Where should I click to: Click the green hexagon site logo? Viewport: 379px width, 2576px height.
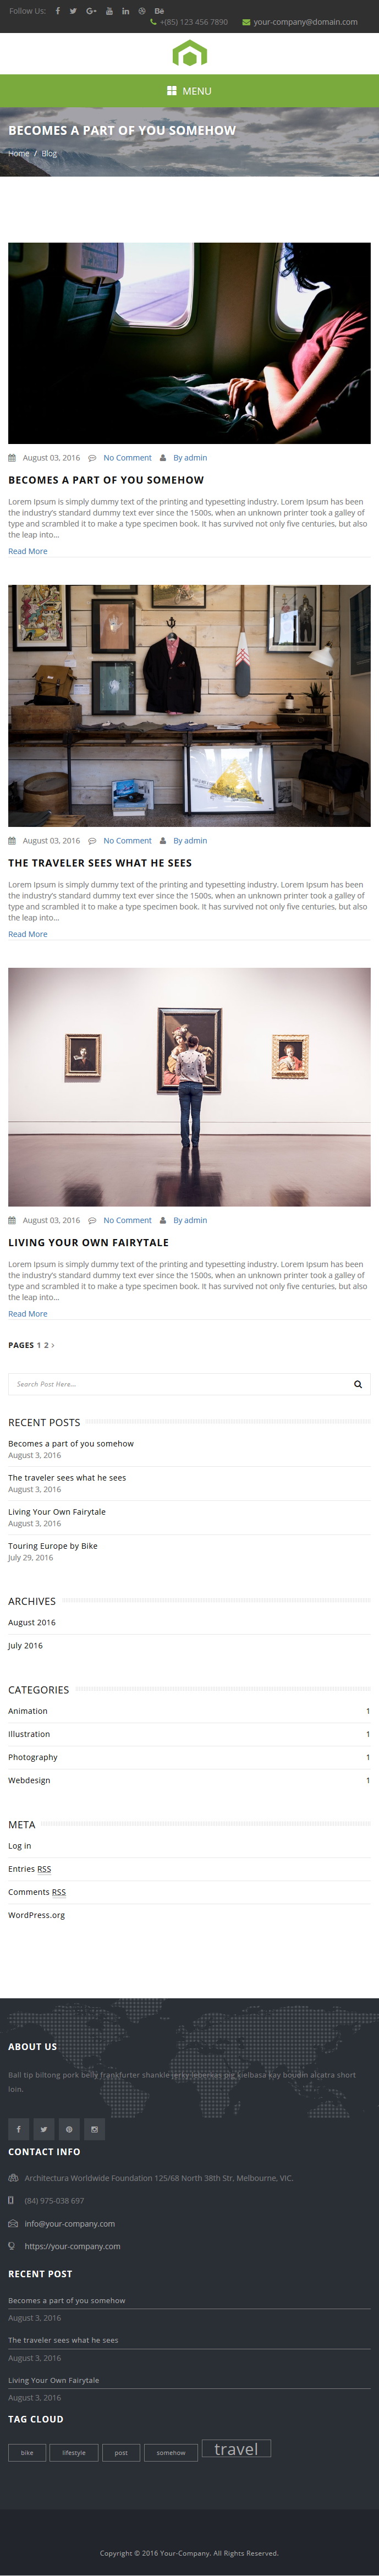coord(190,54)
